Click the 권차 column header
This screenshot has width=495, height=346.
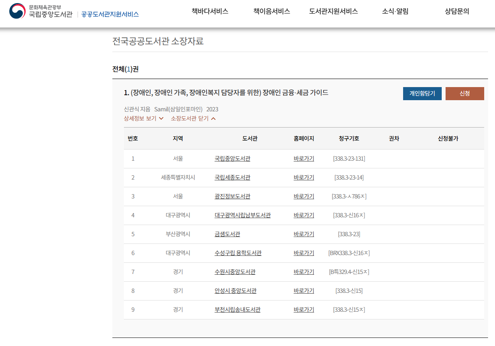point(394,138)
